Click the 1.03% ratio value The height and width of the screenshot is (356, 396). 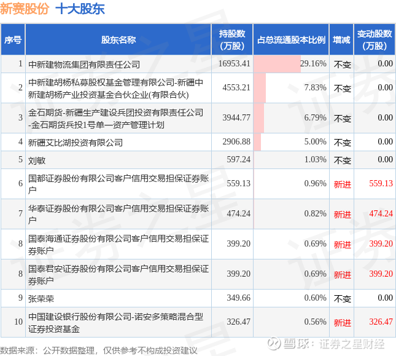[x=316, y=159]
